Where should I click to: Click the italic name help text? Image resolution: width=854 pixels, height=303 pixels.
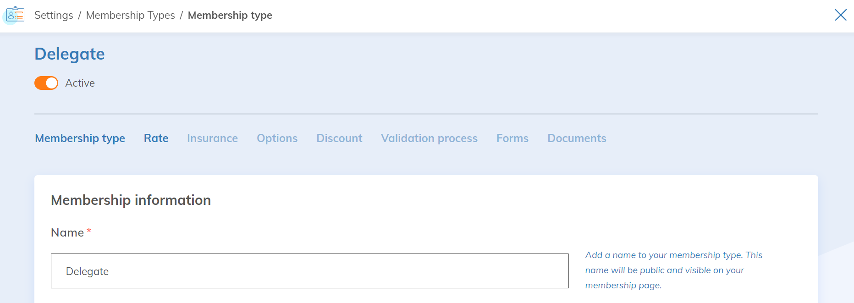(673, 270)
